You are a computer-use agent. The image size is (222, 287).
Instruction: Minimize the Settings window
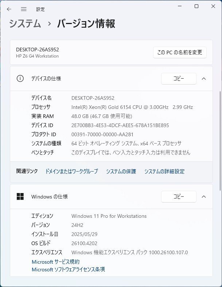click(180, 6)
